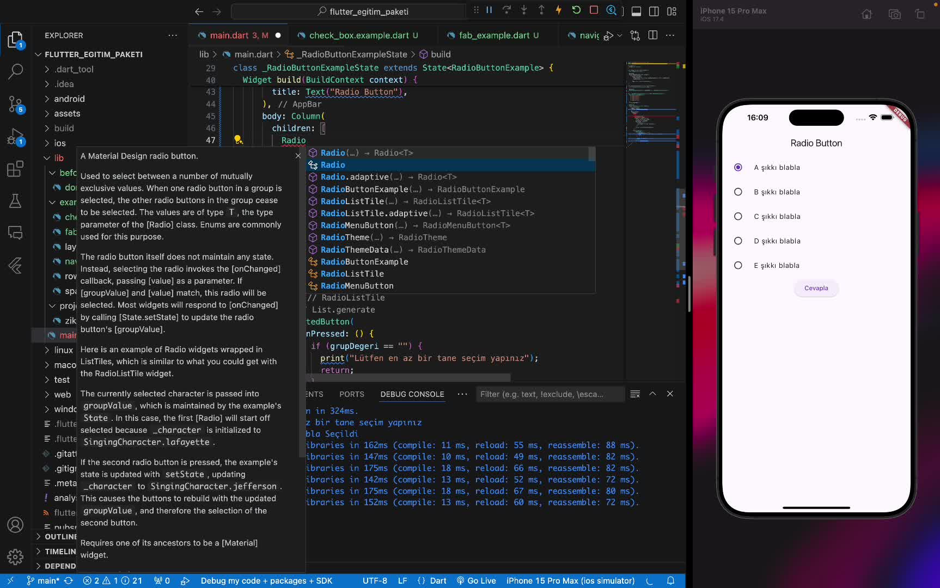The image size is (940, 588).
Task: Toggle word wrap icon in debug console
Action: 635,394
